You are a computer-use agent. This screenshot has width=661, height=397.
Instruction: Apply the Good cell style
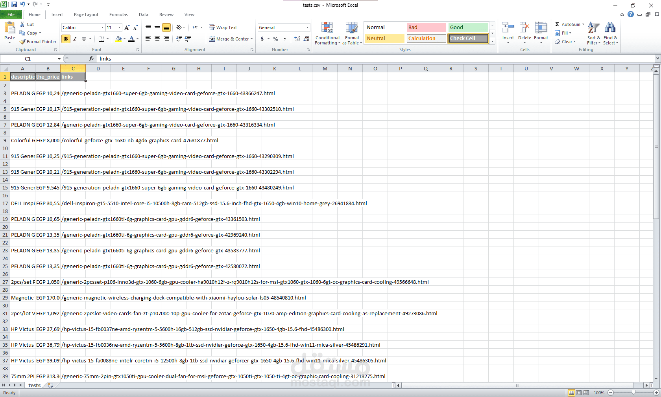point(468,28)
